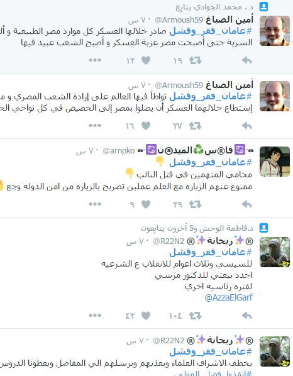Retweet the @arnpko tweet with ٢٩ retweets
The height and width of the screenshot is (376, 293).
195,204
